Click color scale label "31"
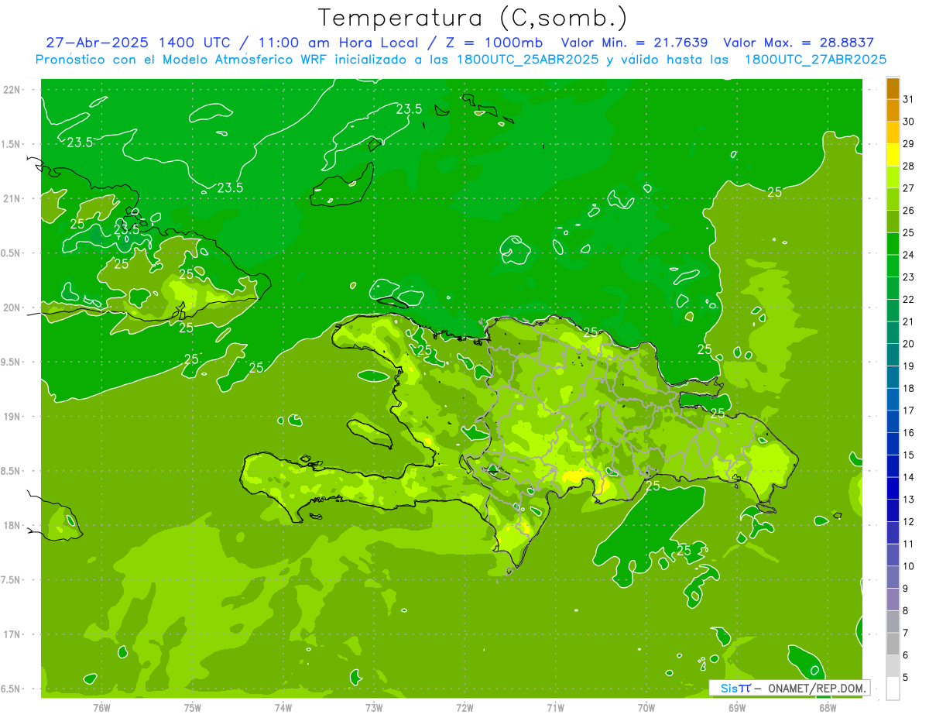The height and width of the screenshot is (718, 929). pyautogui.click(x=909, y=99)
